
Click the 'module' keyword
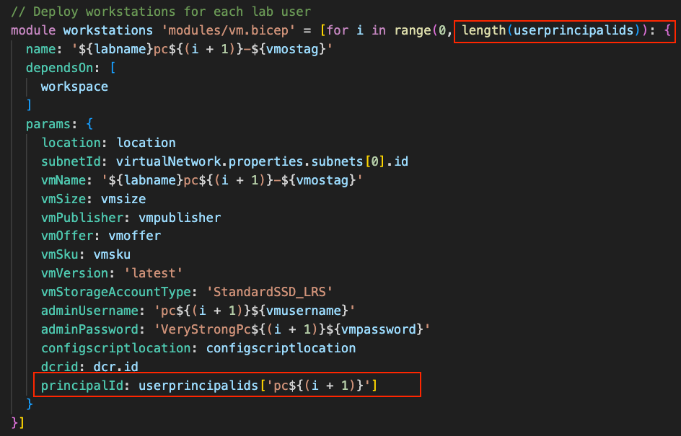click(33, 30)
